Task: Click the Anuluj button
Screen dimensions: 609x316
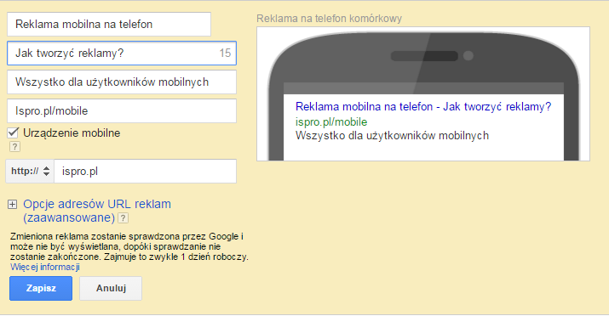Action: click(x=111, y=288)
